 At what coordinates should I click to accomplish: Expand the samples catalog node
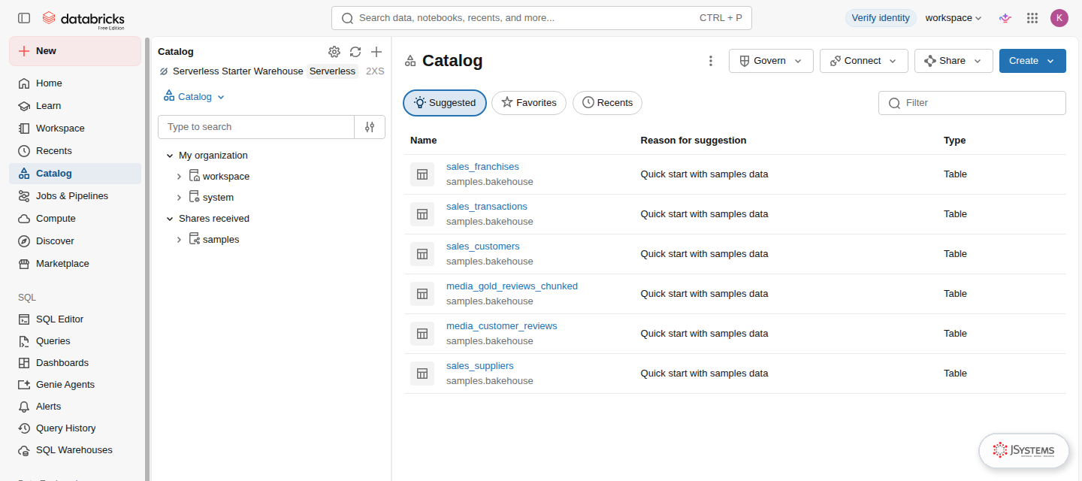179,240
